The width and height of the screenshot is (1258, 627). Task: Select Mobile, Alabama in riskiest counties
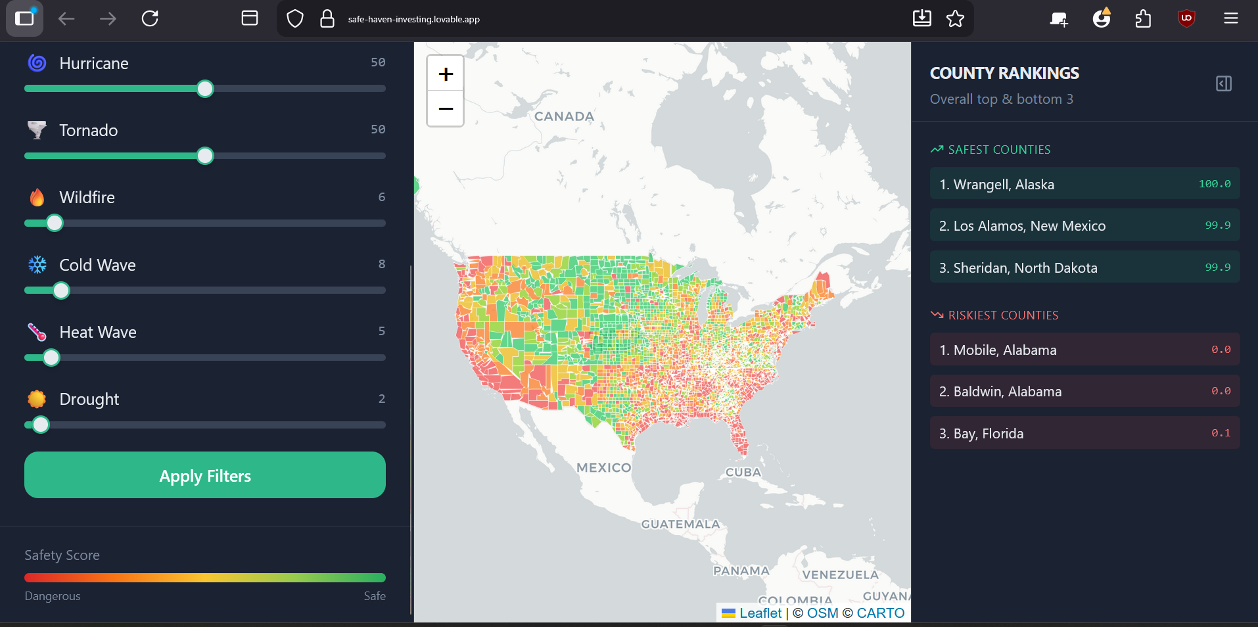1084,349
